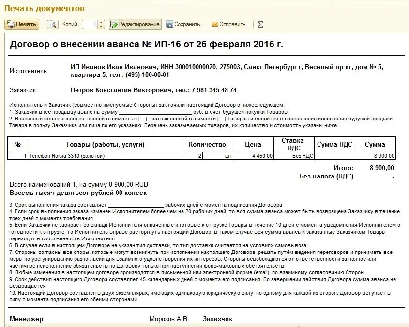Image resolution: width=409 pixels, height=327 pixels.
Task: Click Отправить to send by email
Action: tap(230, 24)
